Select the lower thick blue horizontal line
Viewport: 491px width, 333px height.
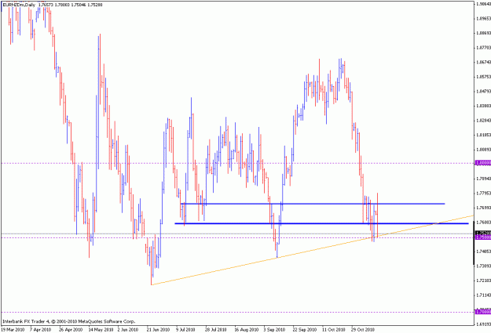pos(321,223)
